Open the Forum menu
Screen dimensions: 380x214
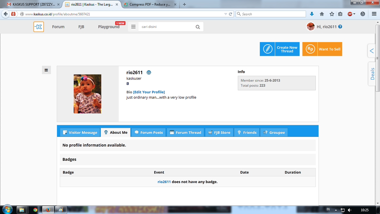coord(58,27)
